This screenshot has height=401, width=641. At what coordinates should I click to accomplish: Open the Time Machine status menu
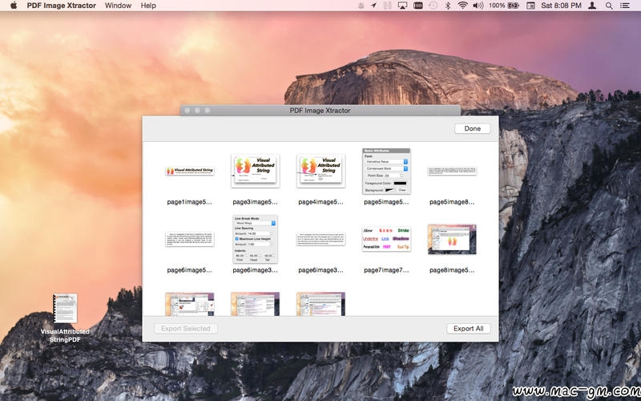(433, 6)
